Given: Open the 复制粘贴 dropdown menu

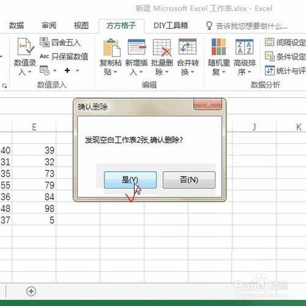Looking at the screenshot, I should (115, 72).
